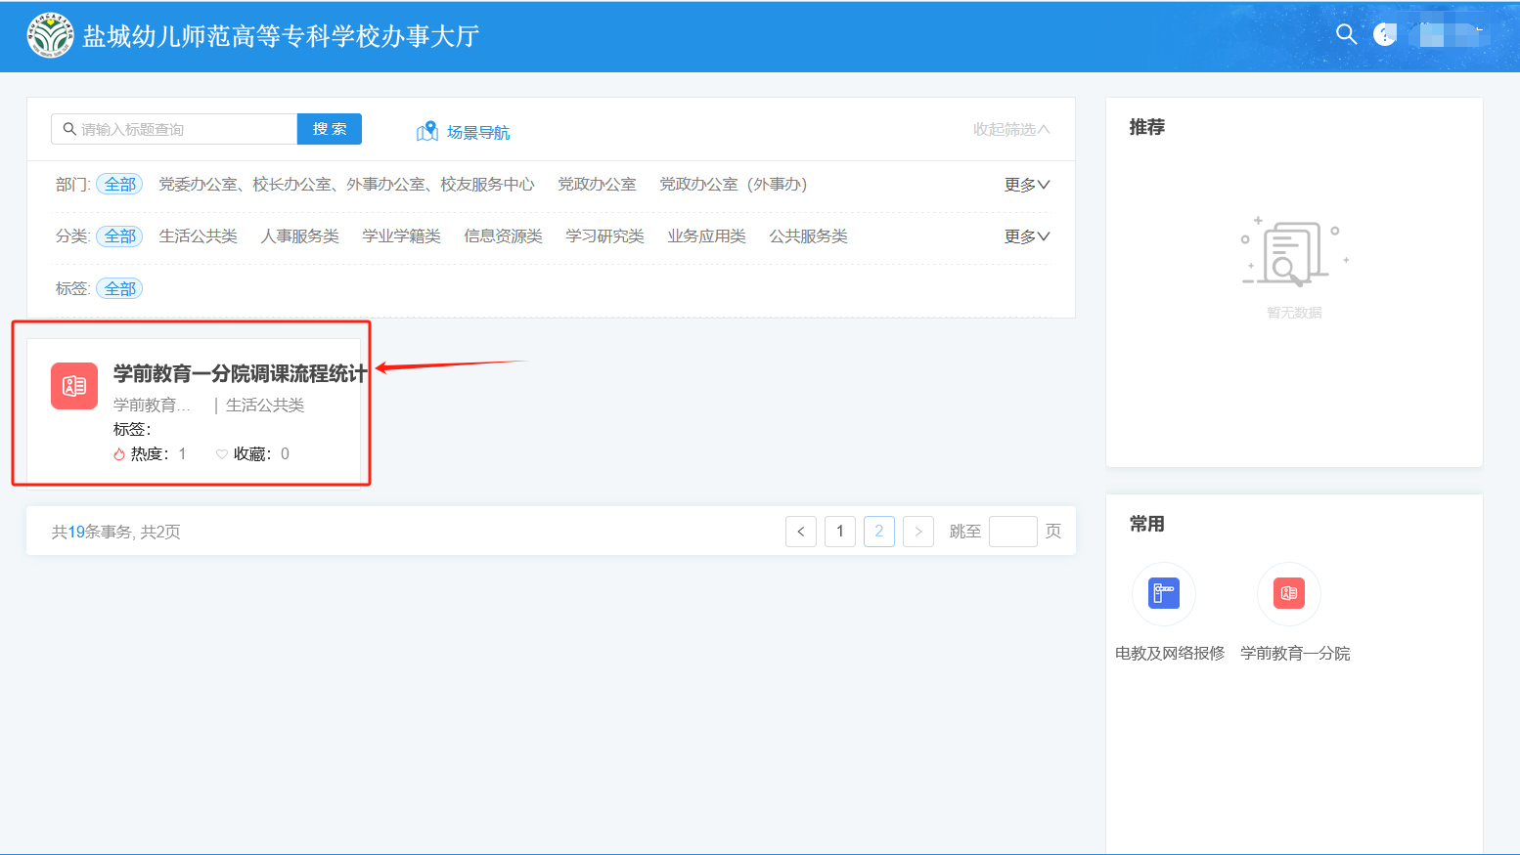
Task: Expand 更多 in the 分类 row
Action: (x=1026, y=236)
